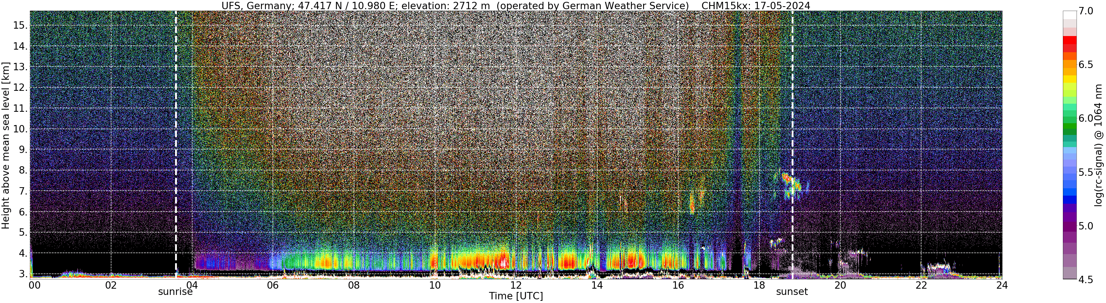Image resolution: width=1106 pixels, height=303 pixels.
Task: Click the height axis tick 5.
Action: click(x=23, y=232)
